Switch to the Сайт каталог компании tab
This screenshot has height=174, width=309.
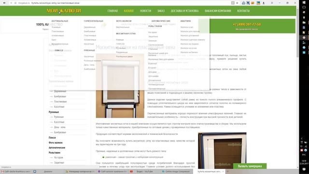click(x=112, y=172)
